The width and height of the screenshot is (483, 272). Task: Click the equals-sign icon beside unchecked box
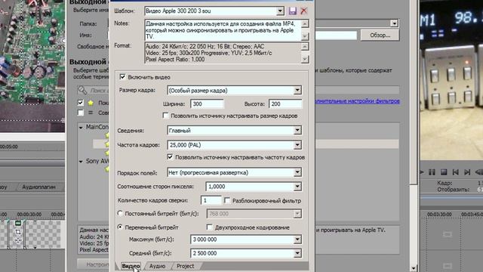[91, 113]
